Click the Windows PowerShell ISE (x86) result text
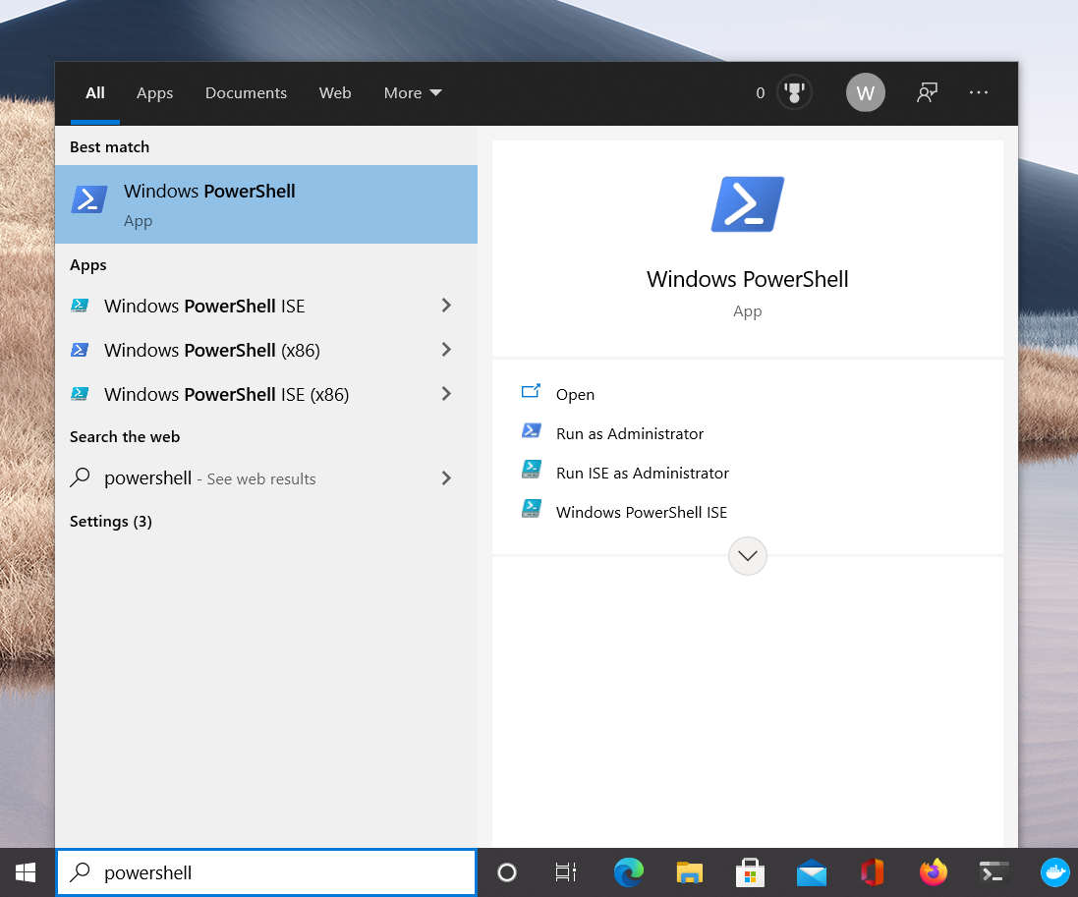The width and height of the screenshot is (1078, 897). coord(226,395)
